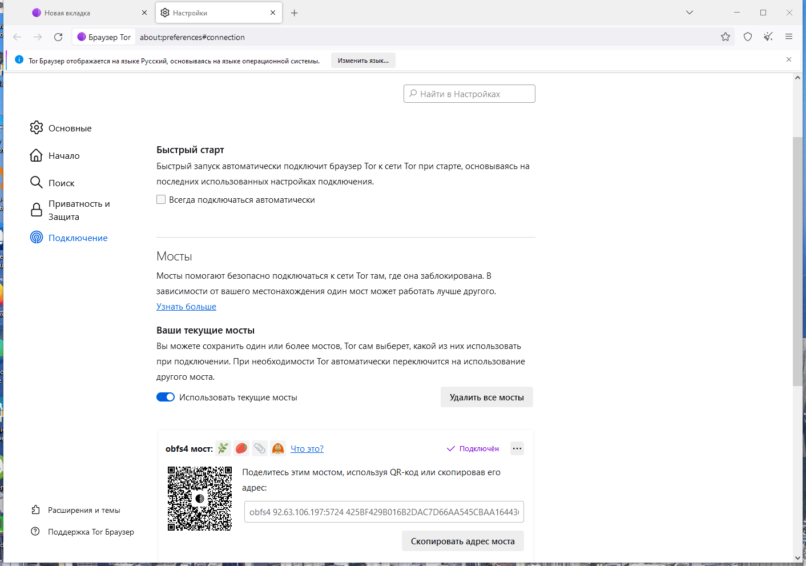Click the vertical scrollbar thumb
The height and width of the screenshot is (566, 806).
pos(797,262)
